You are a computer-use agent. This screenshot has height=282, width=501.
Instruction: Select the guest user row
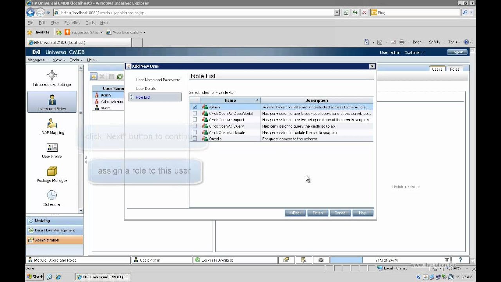click(x=108, y=108)
